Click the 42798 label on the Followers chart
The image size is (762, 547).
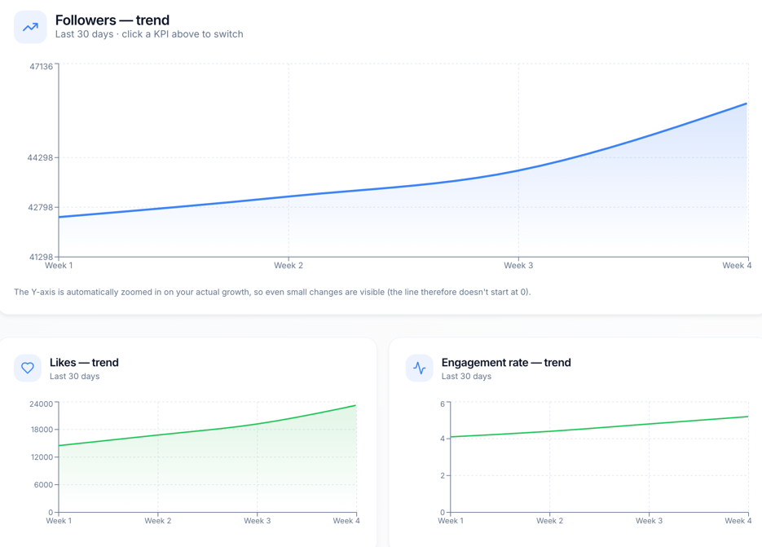pos(40,208)
